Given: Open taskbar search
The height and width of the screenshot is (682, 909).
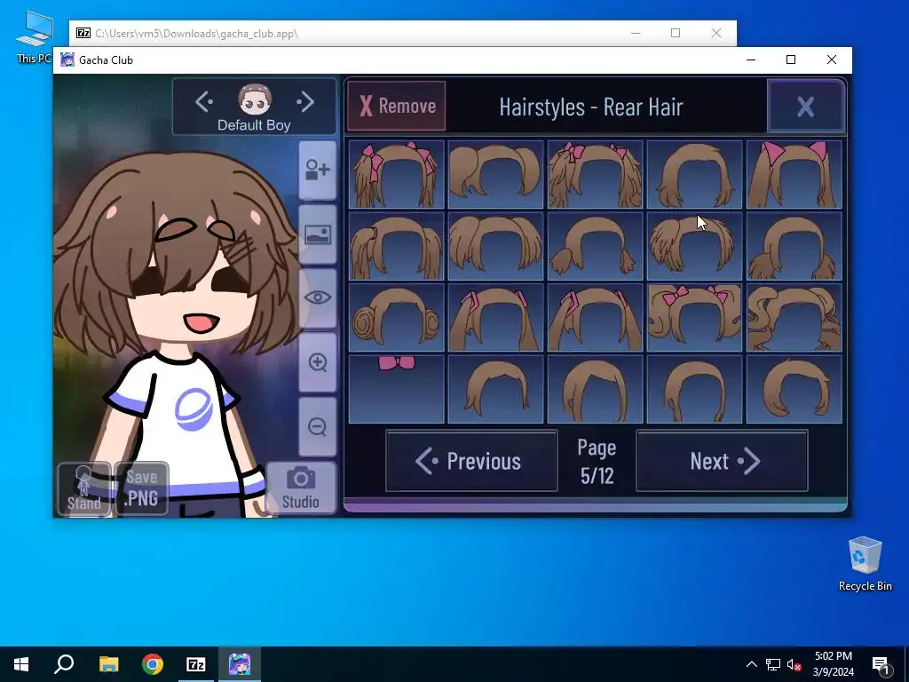Looking at the screenshot, I should pos(64,664).
